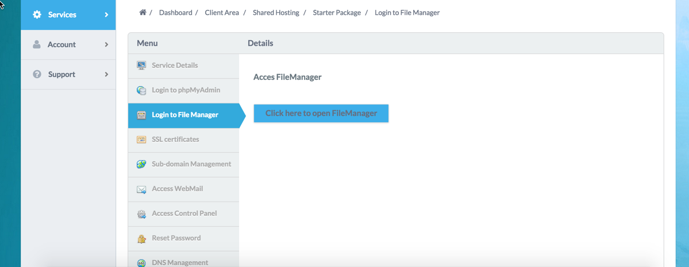Expand the Account sidebar chevron
The image size is (689, 267).
(x=106, y=44)
